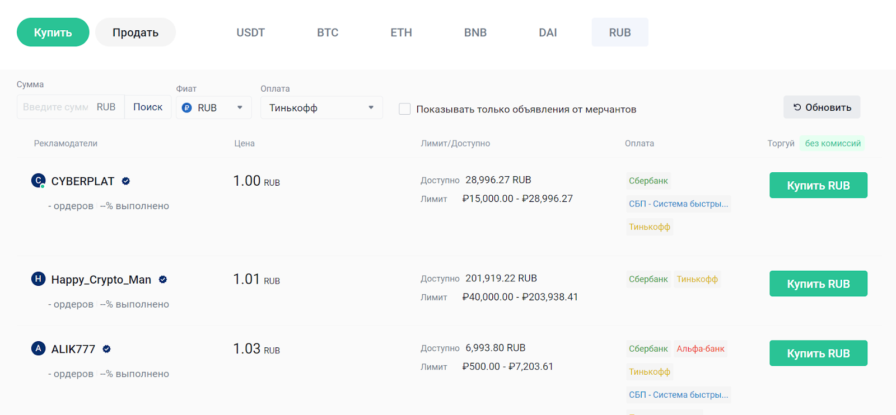
Task: Select the ETH tab
Action: coord(401,32)
